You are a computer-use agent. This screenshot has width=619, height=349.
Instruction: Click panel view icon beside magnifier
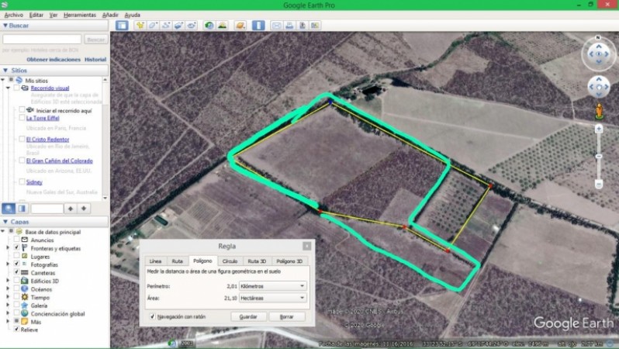(x=22, y=209)
